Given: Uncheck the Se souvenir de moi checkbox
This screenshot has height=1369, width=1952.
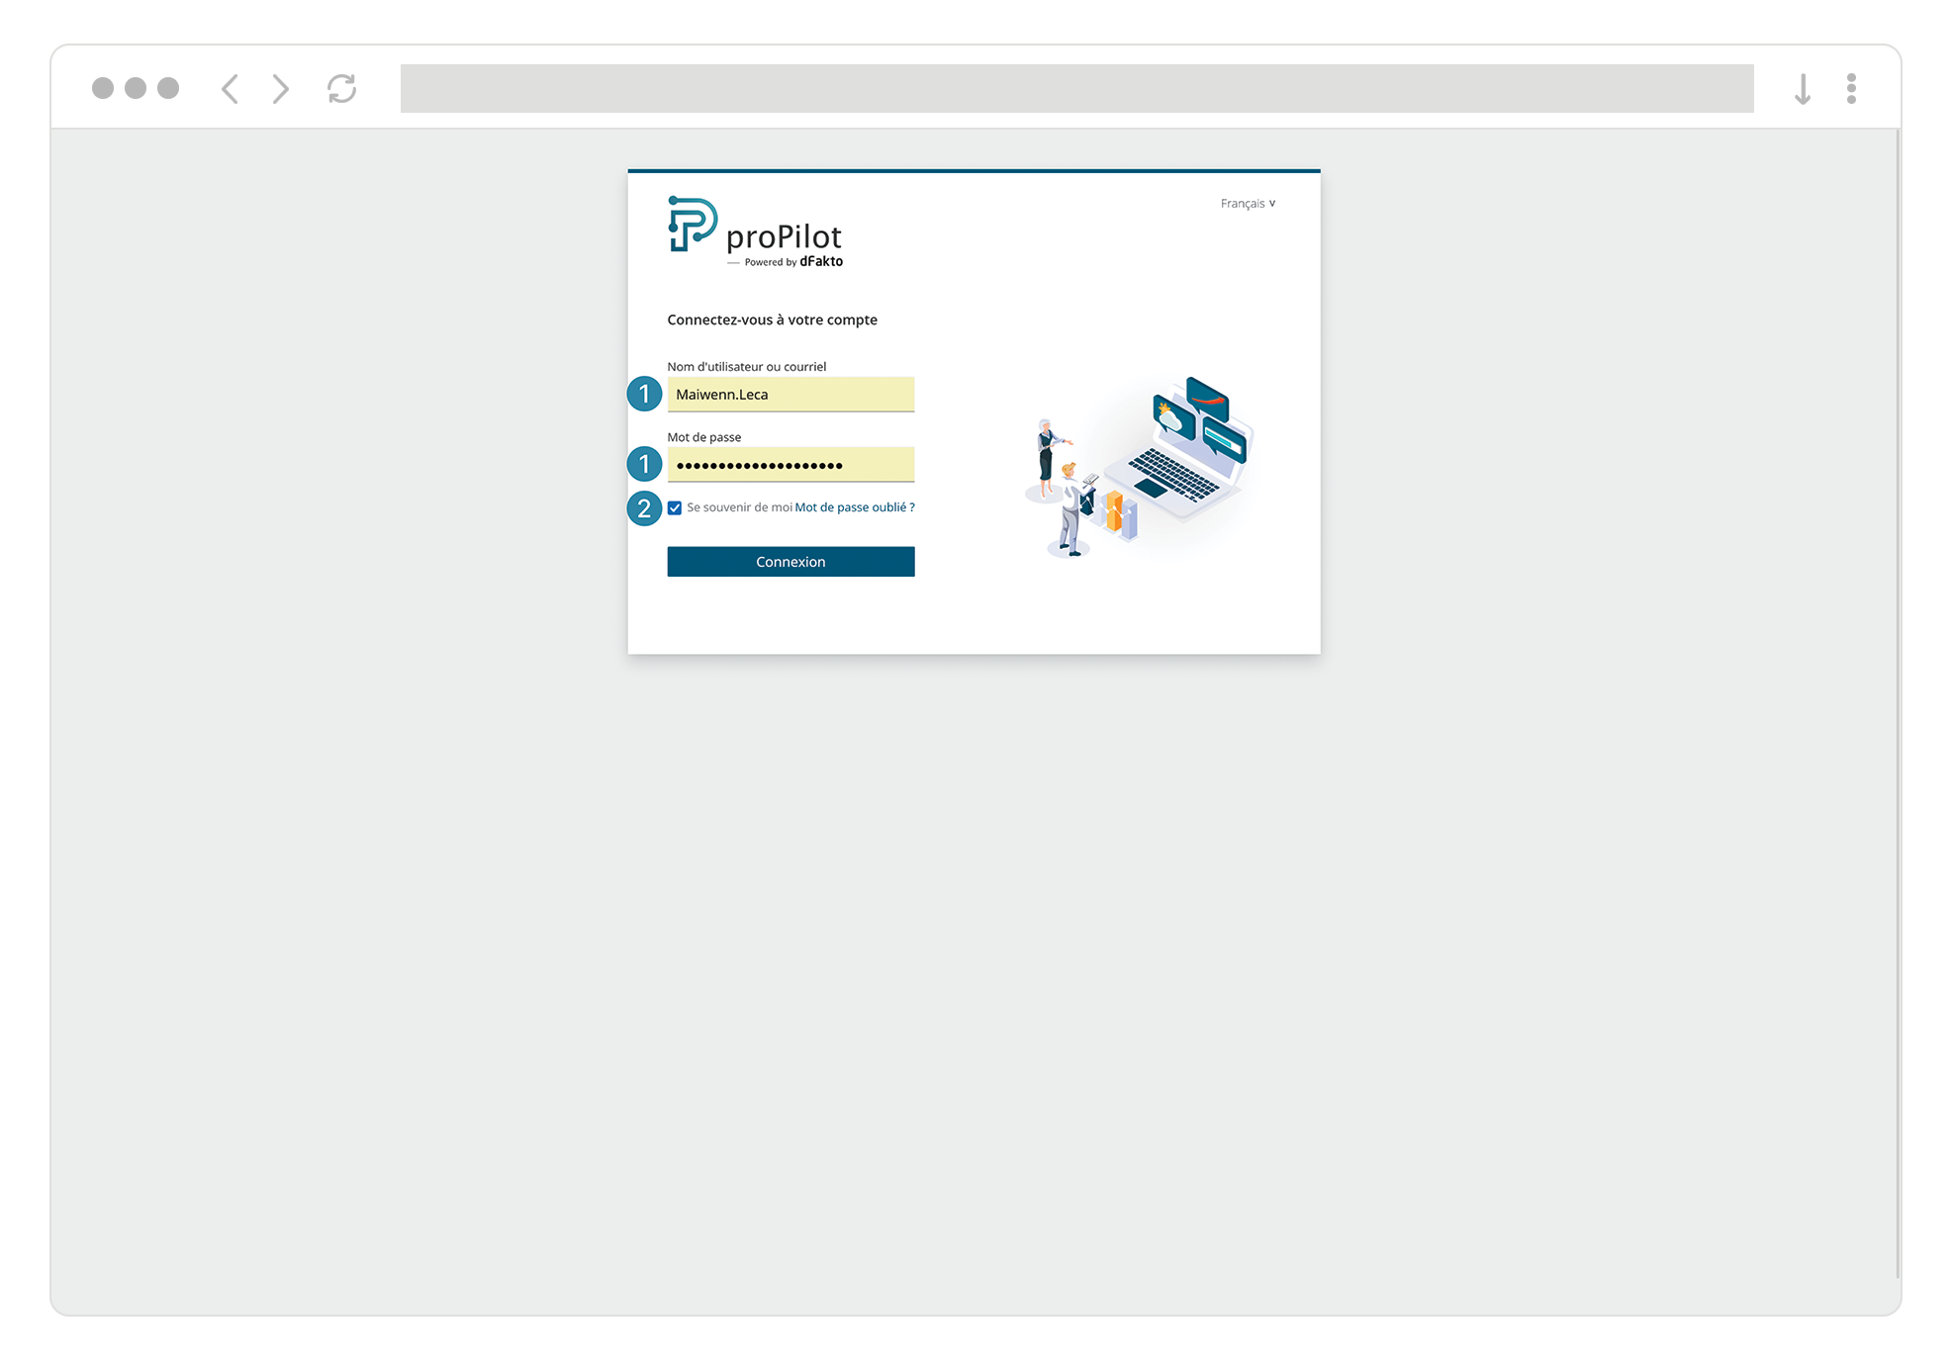Looking at the screenshot, I should (676, 507).
